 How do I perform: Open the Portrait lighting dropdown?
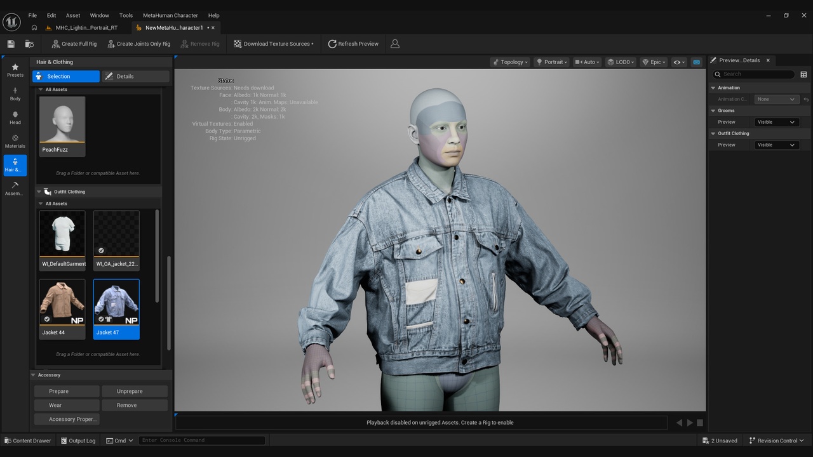pyautogui.click(x=551, y=62)
